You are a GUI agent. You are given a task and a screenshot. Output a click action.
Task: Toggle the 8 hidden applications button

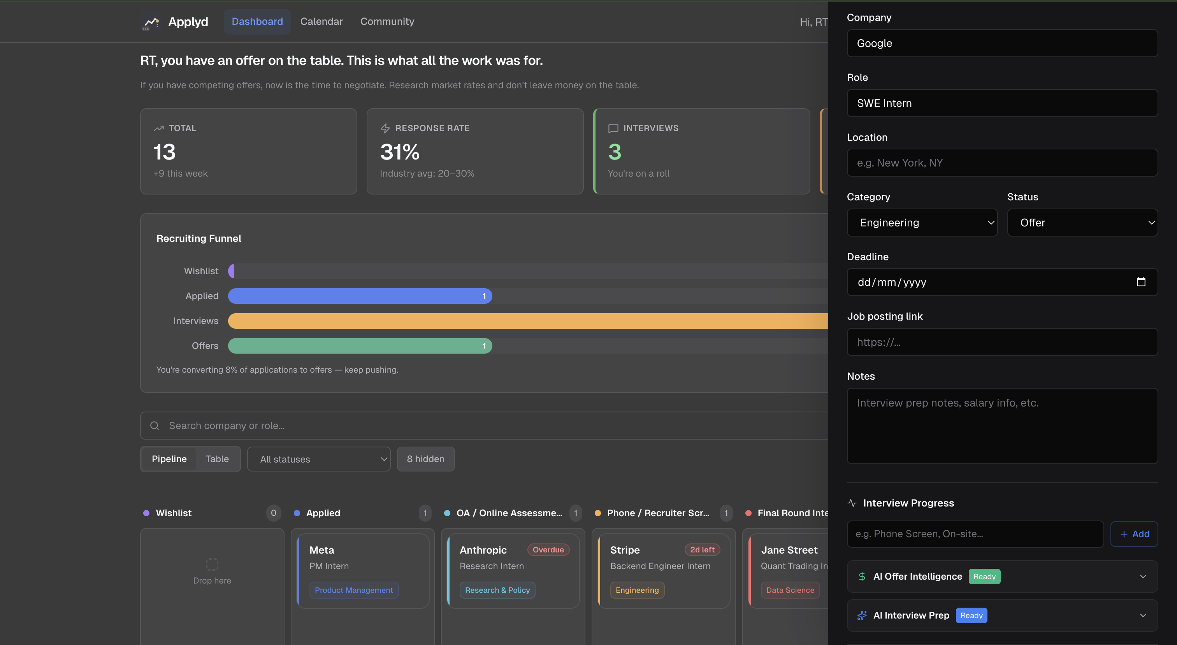425,459
